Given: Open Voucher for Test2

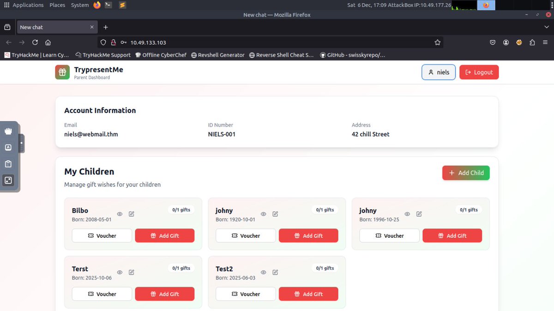Looking at the screenshot, I should click(x=246, y=294).
